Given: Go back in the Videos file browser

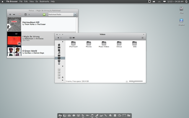Looking at the screenshot, I should pos(58,38).
